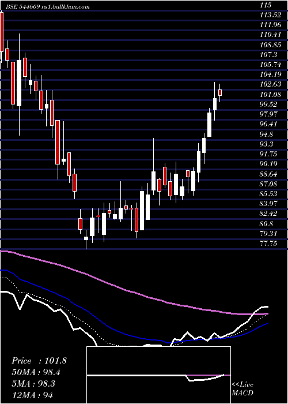
Task: Select the first red candlestick at chart's left edge
Action: 2,32
